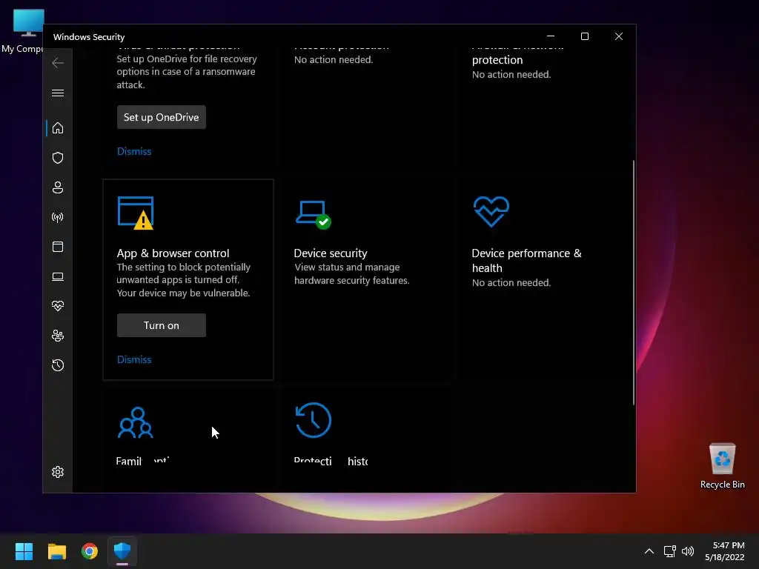Click Device security laptop checkmark icon

[x=314, y=214]
